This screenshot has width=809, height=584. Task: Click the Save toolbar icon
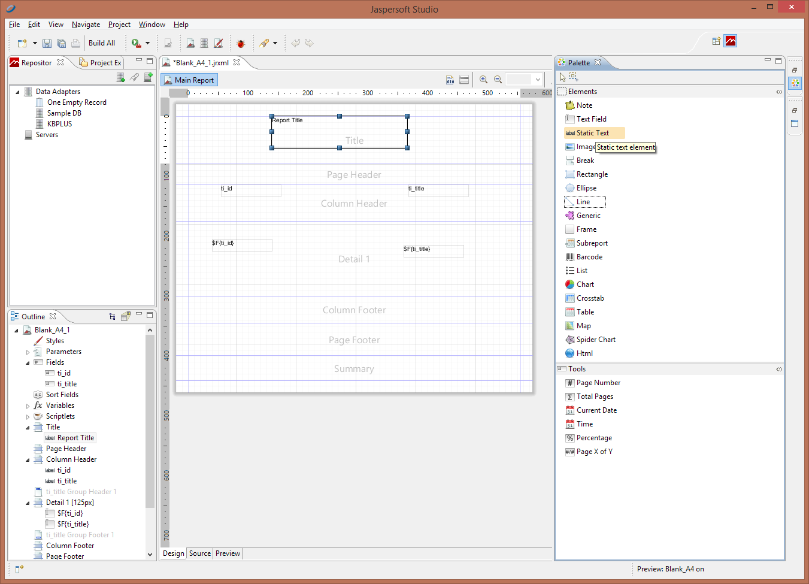47,43
